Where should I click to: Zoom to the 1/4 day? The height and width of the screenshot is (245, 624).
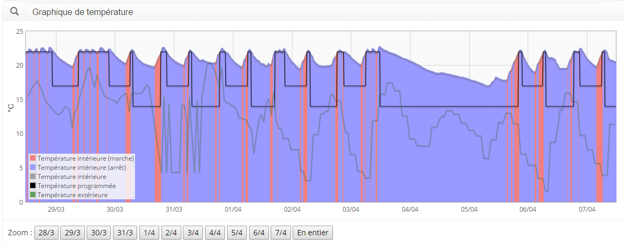pos(149,233)
